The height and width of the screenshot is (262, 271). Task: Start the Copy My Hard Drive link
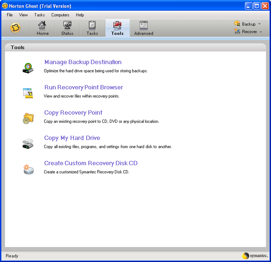click(72, 138)
